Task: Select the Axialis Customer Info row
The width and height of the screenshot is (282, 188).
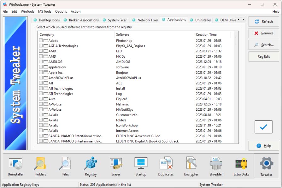Action: coord(136,115)
